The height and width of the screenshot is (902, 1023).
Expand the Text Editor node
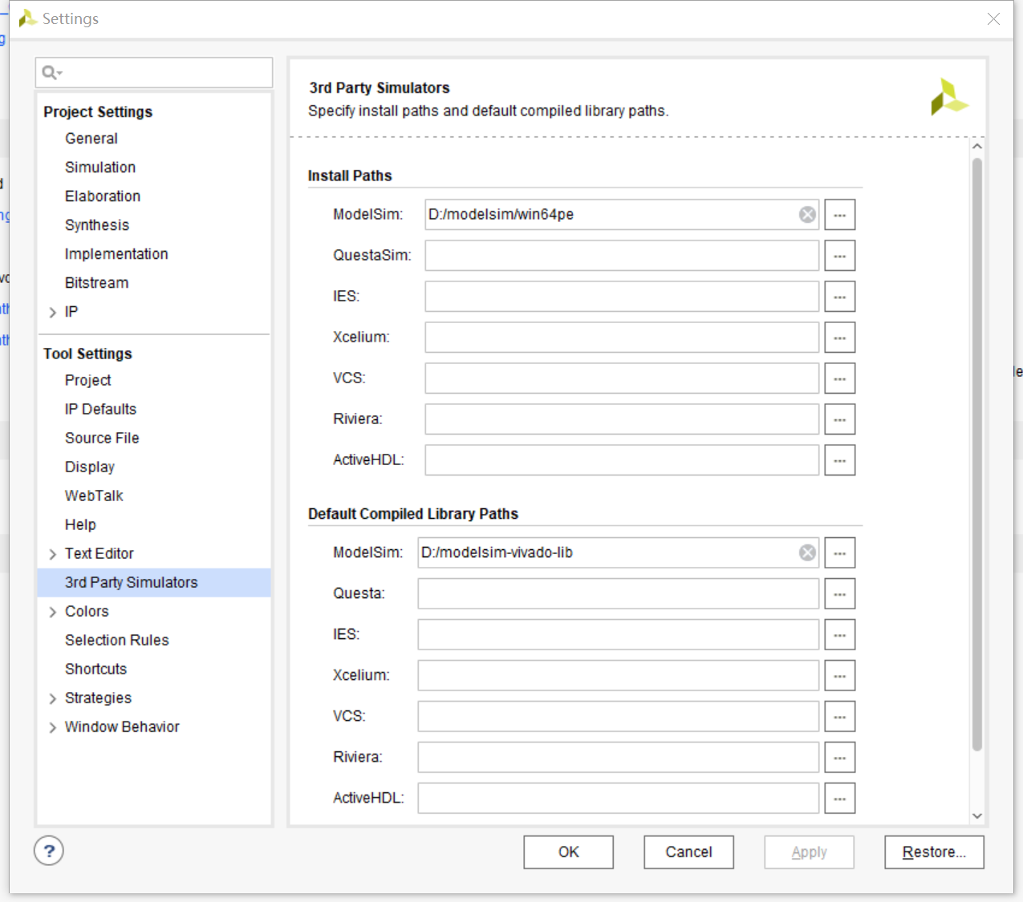click(52, 554)
